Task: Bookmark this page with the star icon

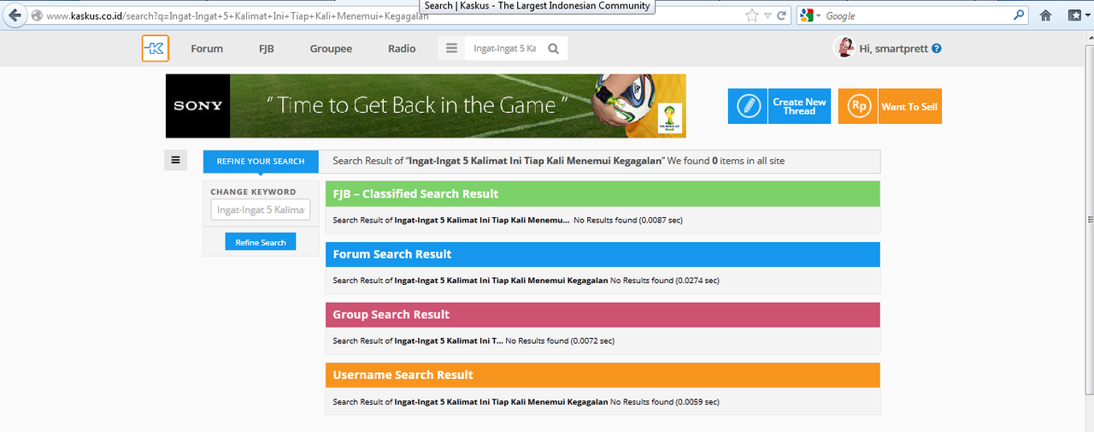Action: [751, 15]
